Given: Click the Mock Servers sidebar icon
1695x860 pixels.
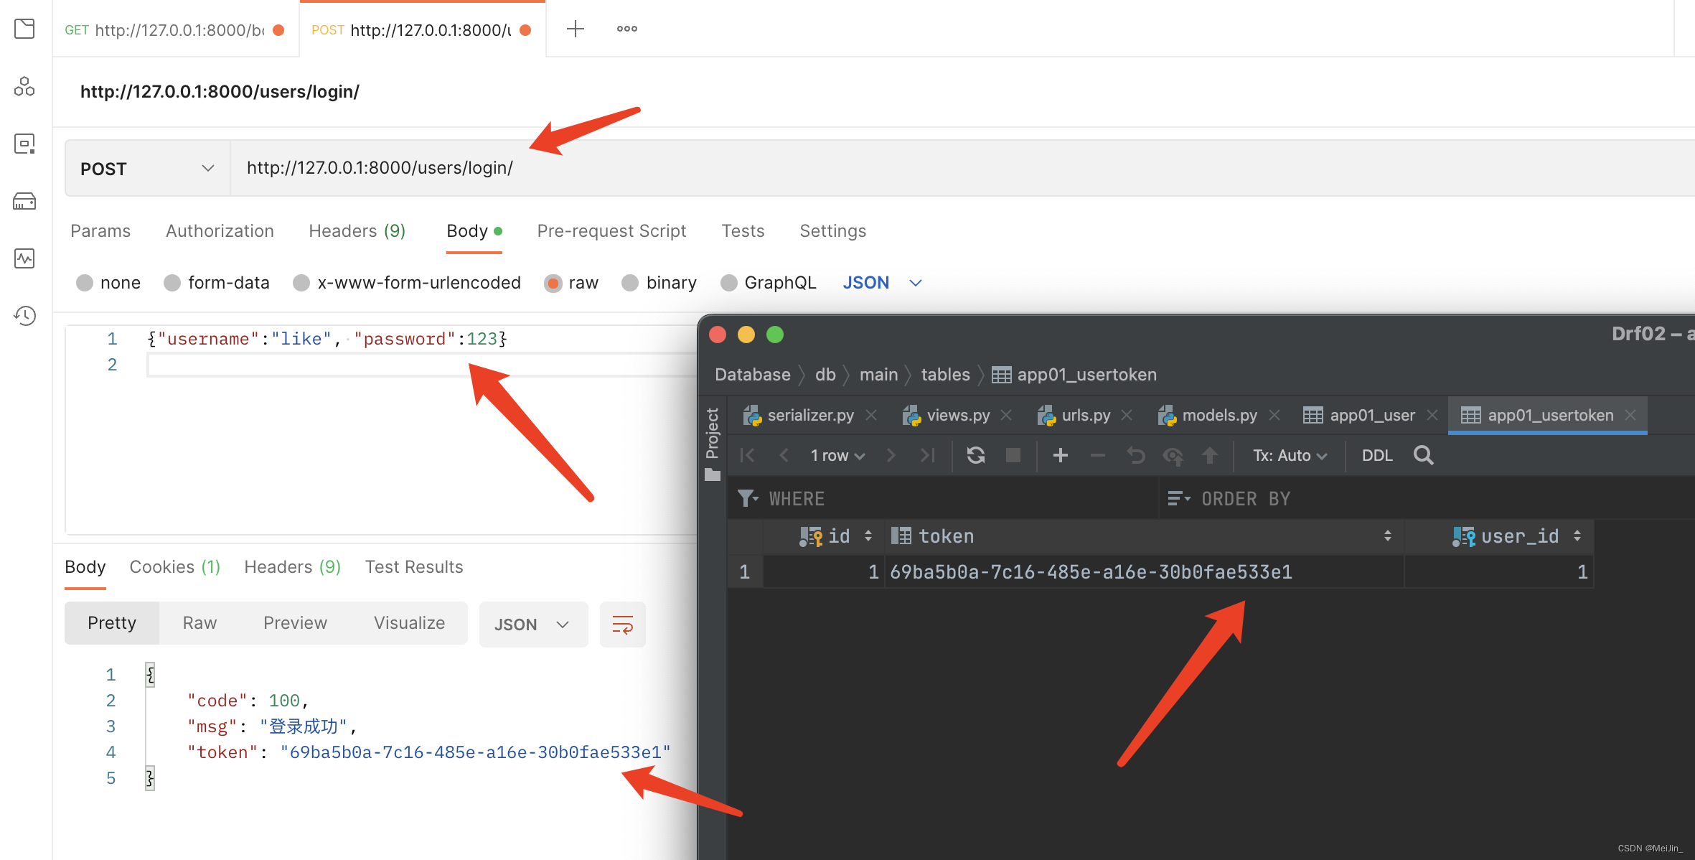Looking at the screenshot, I should [25, 202].
